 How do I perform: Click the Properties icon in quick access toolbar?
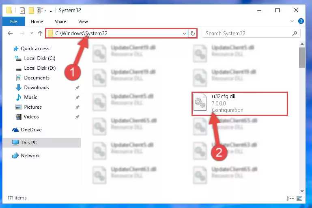click(22, 11)
